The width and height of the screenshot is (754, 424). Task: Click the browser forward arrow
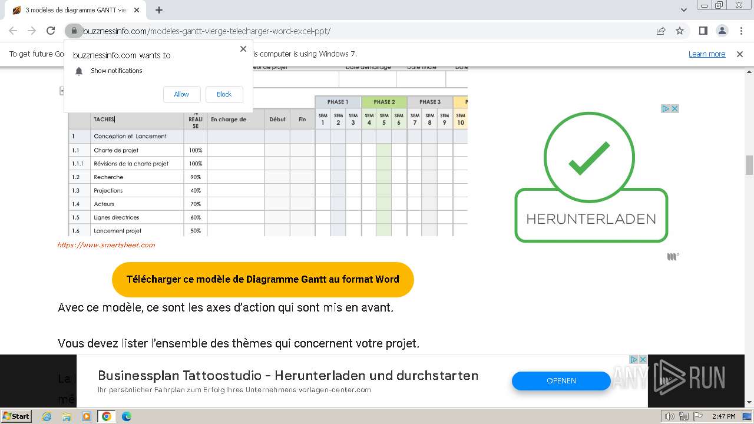(x=32, y=31)
